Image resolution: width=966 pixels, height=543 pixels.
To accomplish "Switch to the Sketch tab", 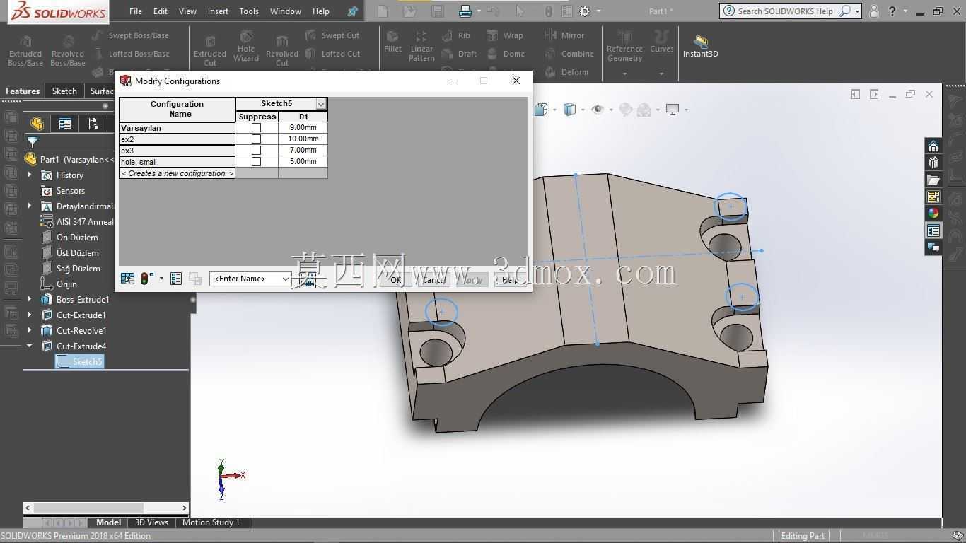I will (x=64, y=91).
